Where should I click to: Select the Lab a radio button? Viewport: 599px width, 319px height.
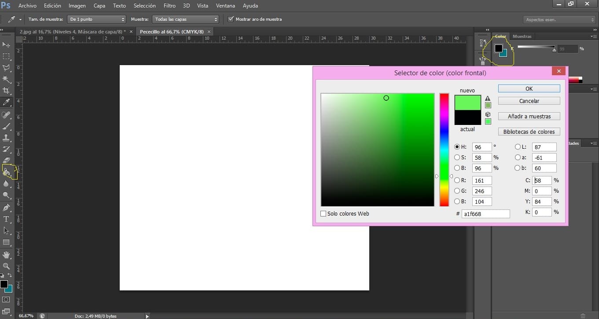click(x=517, y=158)
